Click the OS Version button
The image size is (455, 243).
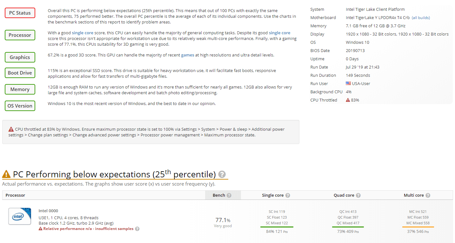pos(20,106)
